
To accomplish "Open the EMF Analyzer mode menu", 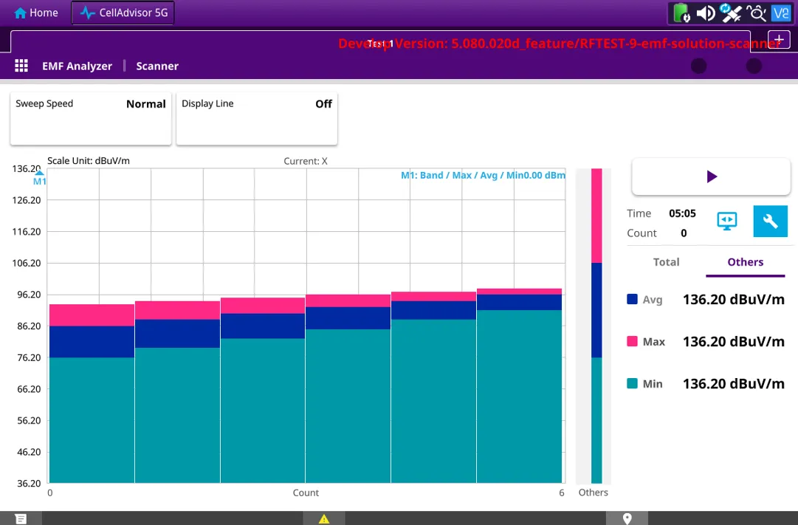I will click(x=77, y=66).
